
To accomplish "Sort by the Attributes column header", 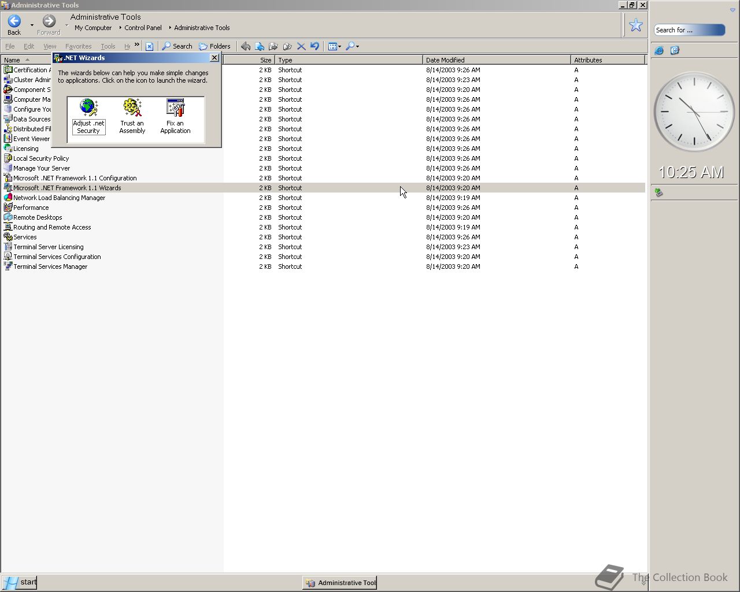I will [608, 60].
